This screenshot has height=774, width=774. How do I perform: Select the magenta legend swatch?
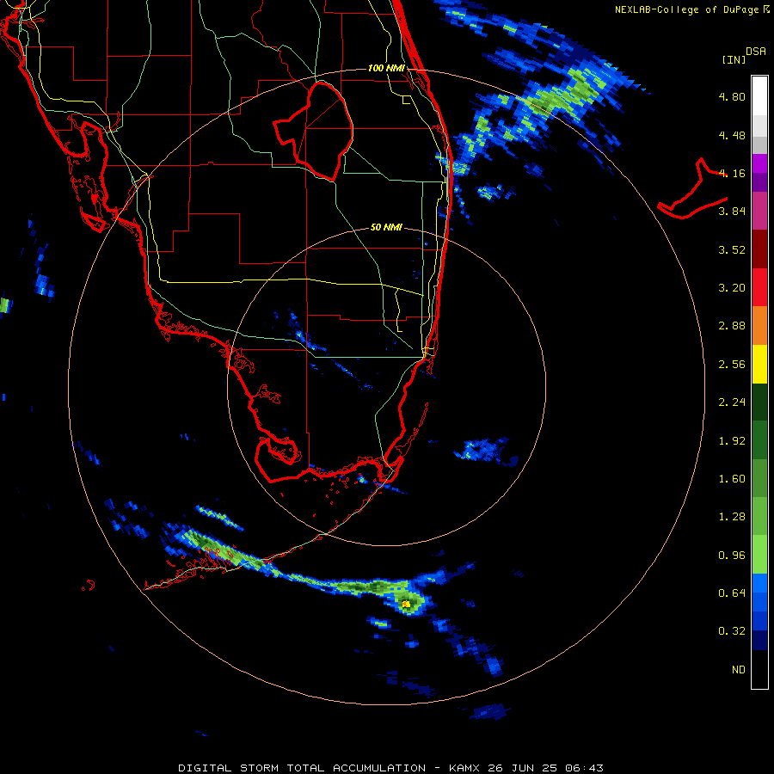[x=759, y=163]
